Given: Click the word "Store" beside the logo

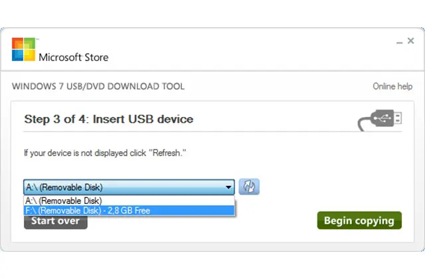Looking at the screenshot, I should click(95, 57).
